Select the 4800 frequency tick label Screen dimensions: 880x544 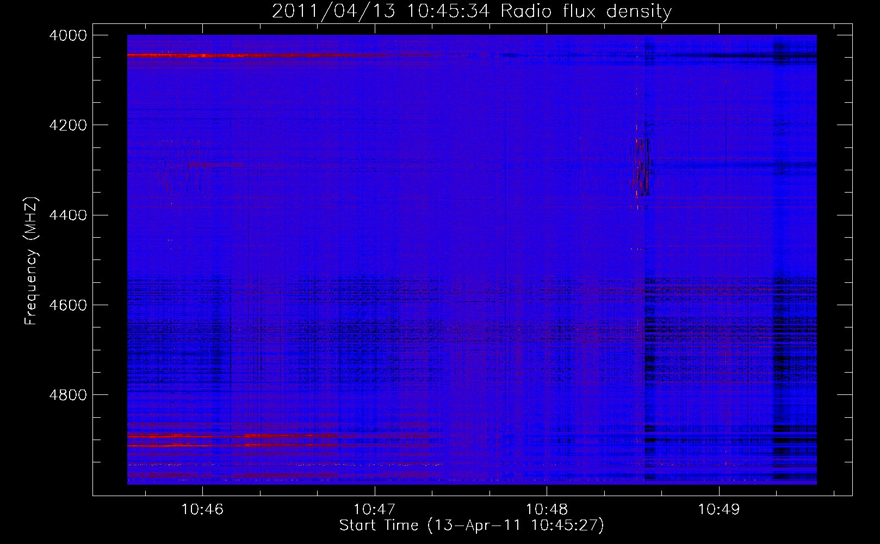coord(68,394)
